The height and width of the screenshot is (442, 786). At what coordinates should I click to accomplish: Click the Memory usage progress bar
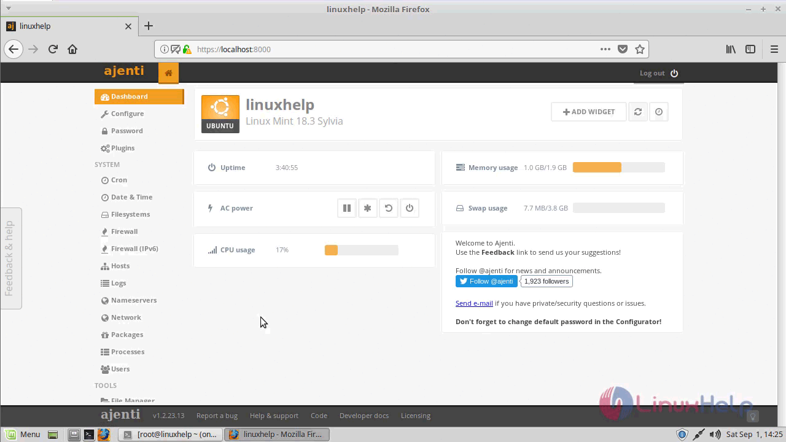coord(619,168)
